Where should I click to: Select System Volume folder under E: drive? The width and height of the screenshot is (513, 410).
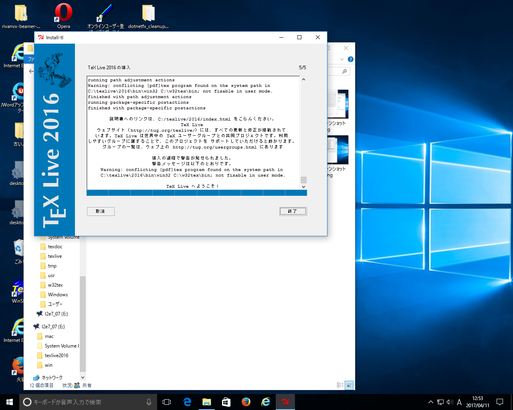click(62, 346)
